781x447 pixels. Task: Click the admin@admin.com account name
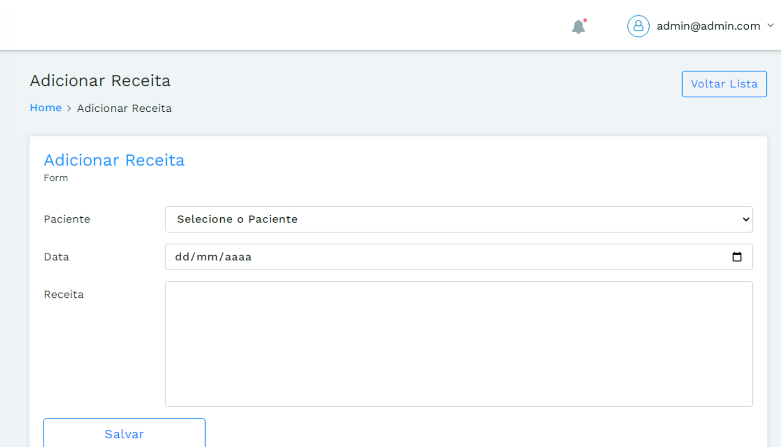point(708,26)
